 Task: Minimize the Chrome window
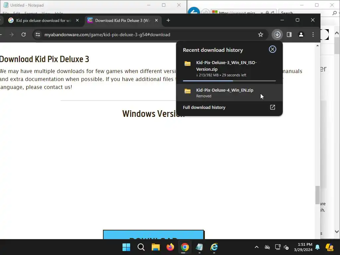(x=282, y=20)
